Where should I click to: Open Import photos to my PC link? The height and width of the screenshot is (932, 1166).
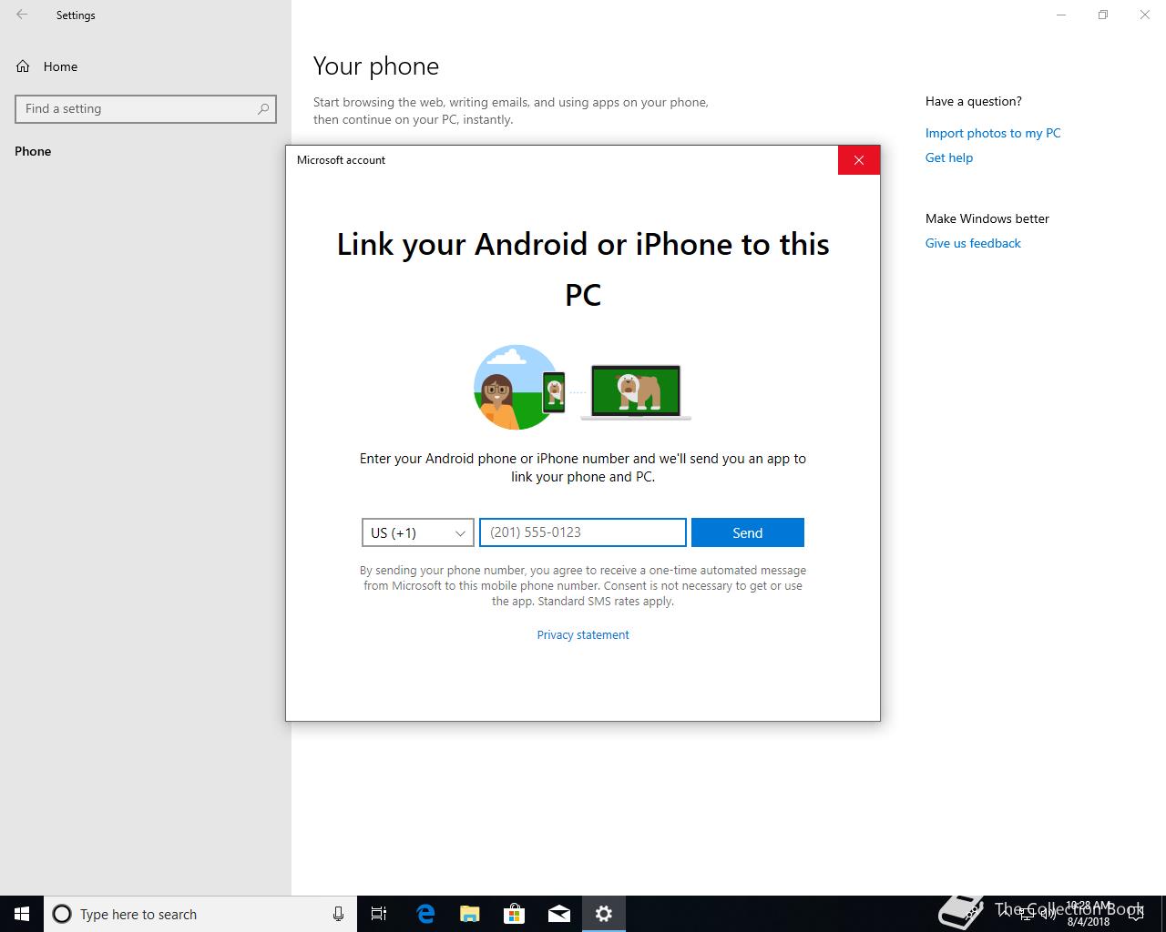click(x=993, y=133)
